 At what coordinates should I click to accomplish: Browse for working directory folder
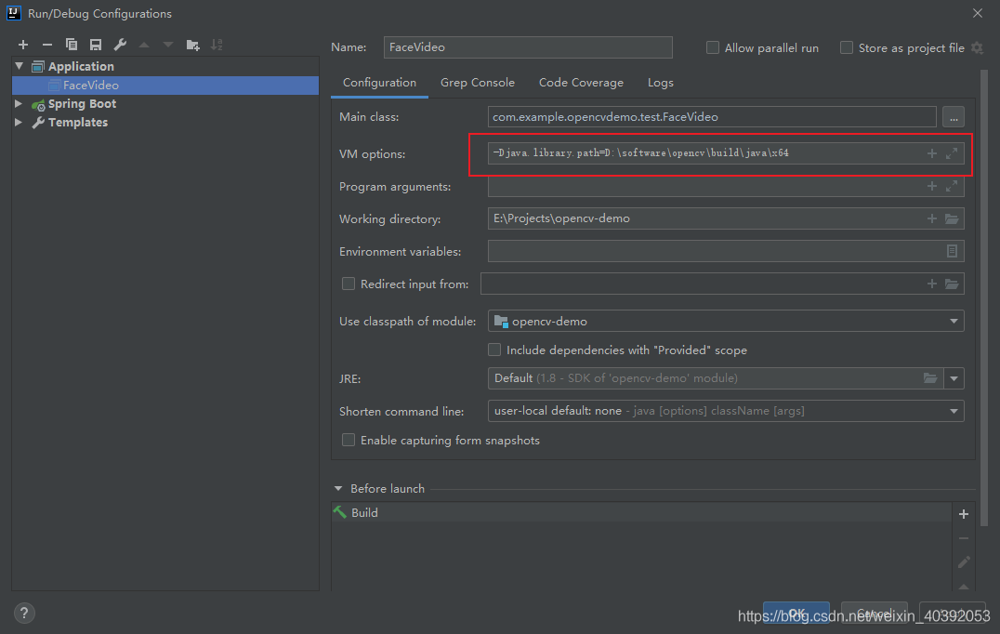[x=952, y=219]
